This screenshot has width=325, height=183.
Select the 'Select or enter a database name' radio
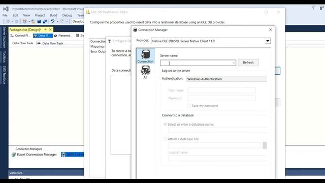165,124
